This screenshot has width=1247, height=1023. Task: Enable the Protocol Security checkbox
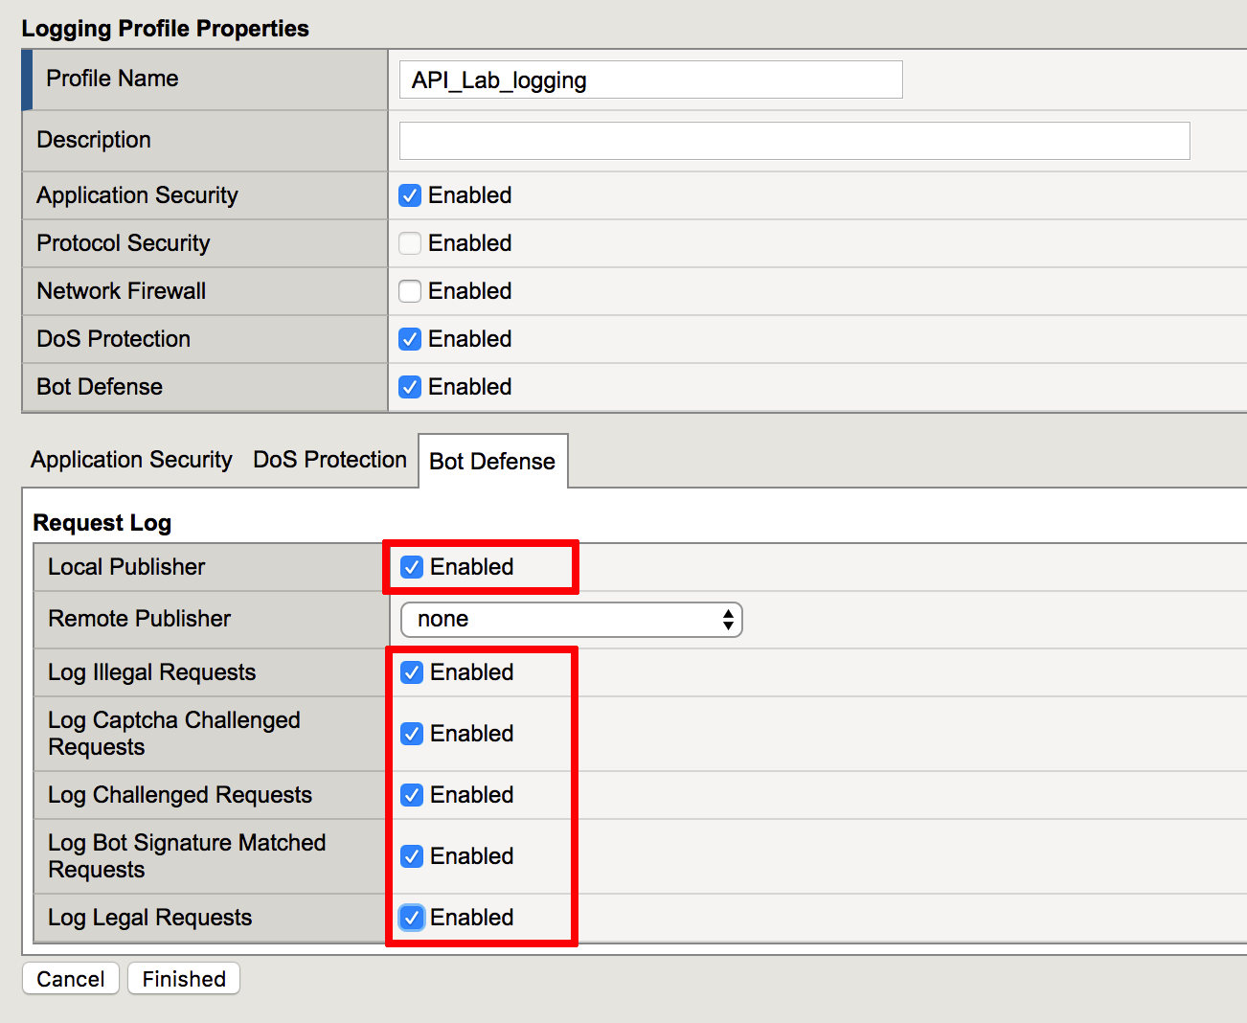(410, 243)
